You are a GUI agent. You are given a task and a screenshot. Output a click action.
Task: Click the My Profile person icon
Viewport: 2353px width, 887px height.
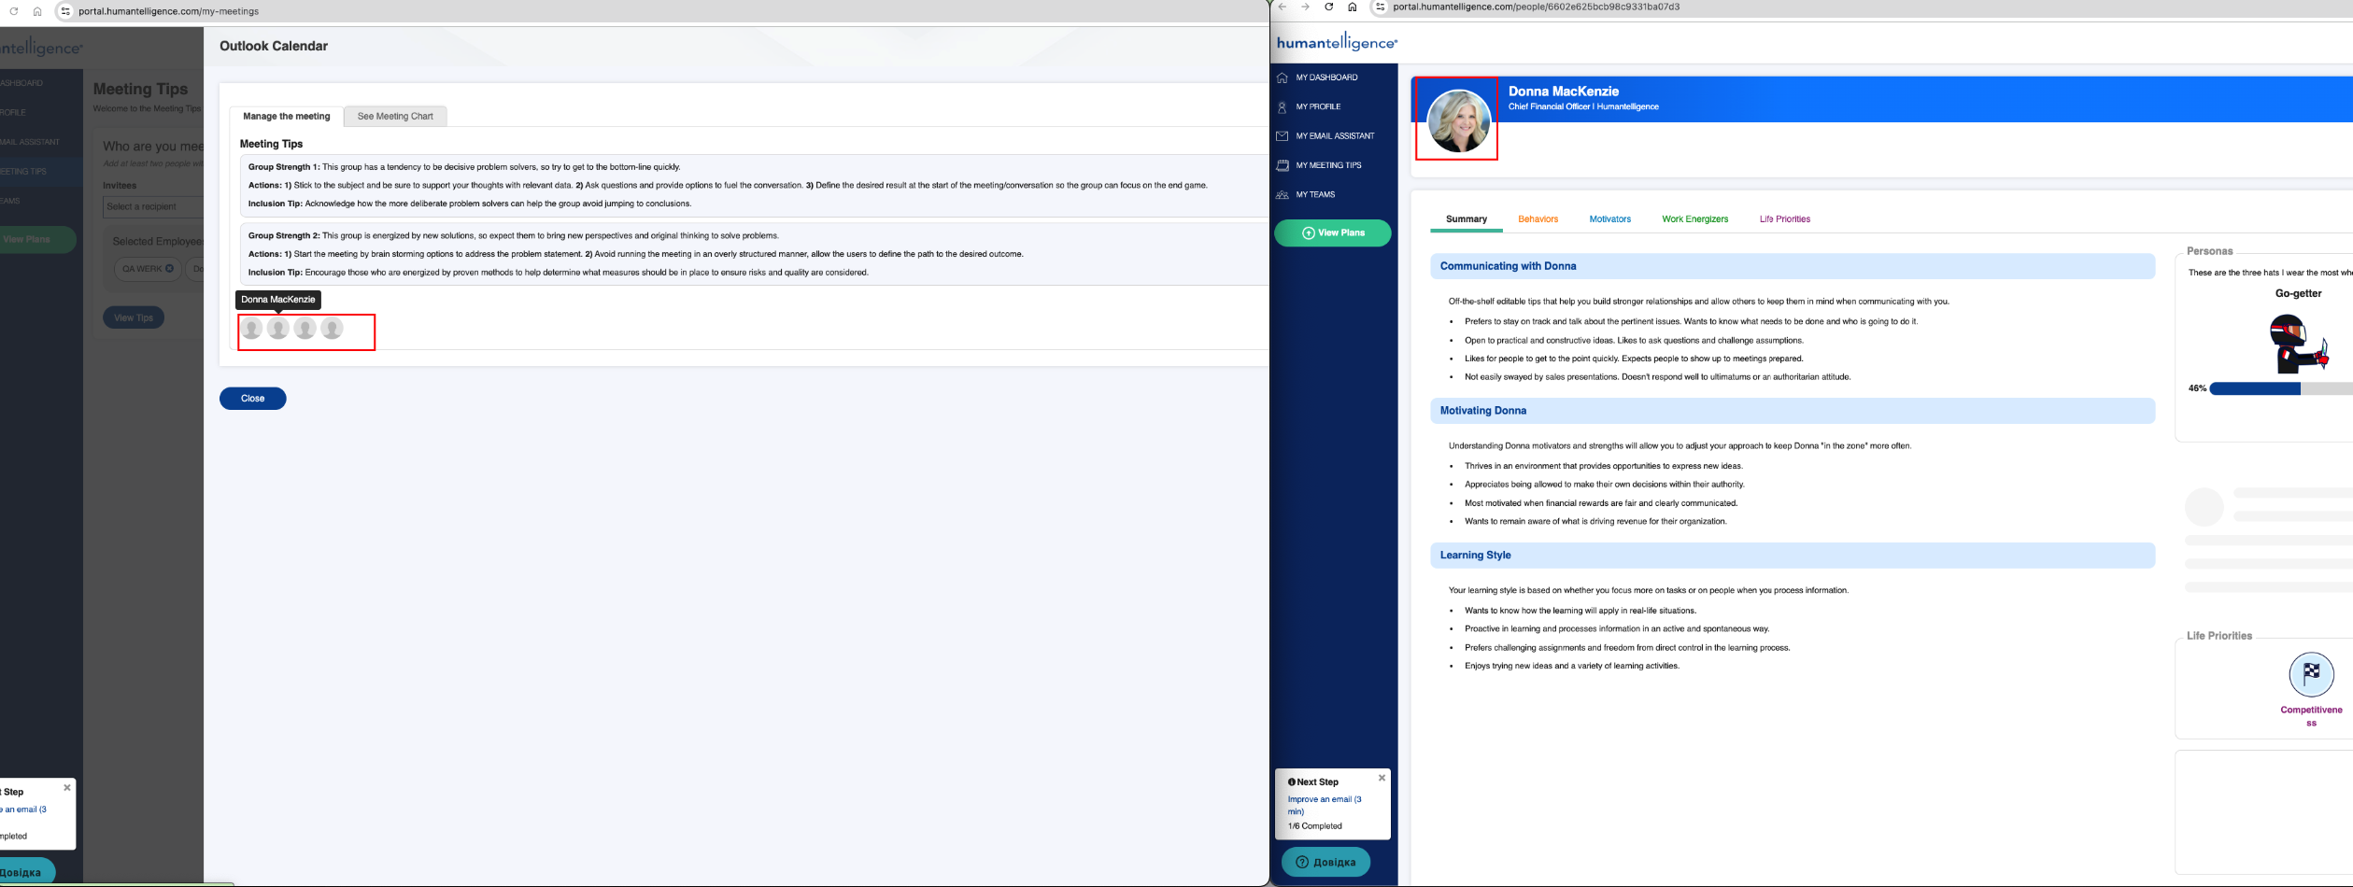click(x=1283, y=107)
